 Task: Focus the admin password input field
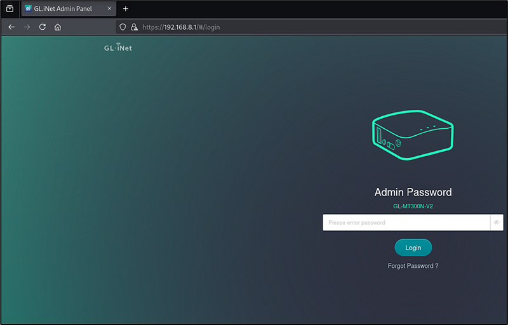pos(406,222)
